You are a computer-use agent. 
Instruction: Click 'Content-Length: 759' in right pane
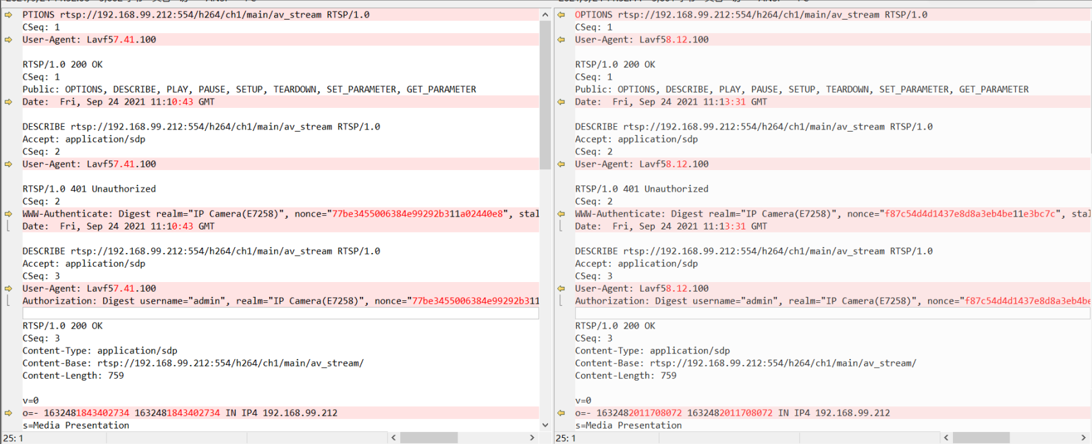pyautogui.click(x=626, y=376)
